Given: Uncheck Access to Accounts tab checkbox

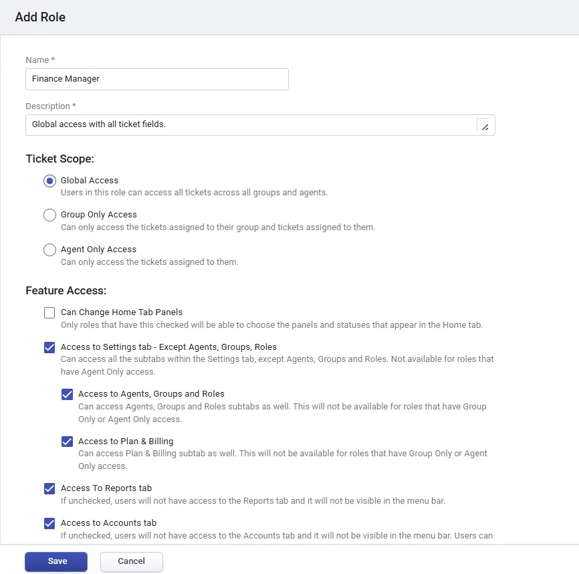Looking at the screenshot, I should click(49, 523).
